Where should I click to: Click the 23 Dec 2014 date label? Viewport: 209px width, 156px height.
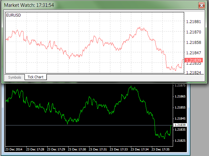[x=14, y=150]
